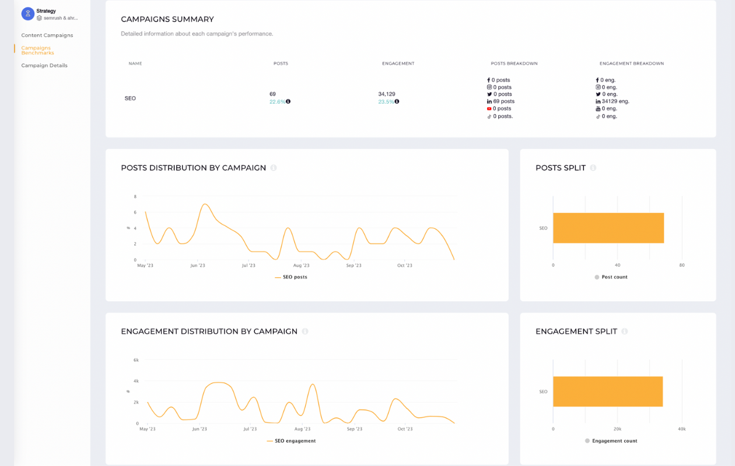Click the POSTS column header

pos(281,63)
